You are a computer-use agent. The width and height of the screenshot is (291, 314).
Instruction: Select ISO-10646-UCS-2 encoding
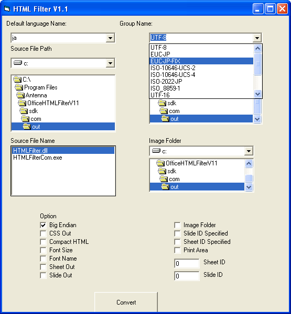pos(201,68)
